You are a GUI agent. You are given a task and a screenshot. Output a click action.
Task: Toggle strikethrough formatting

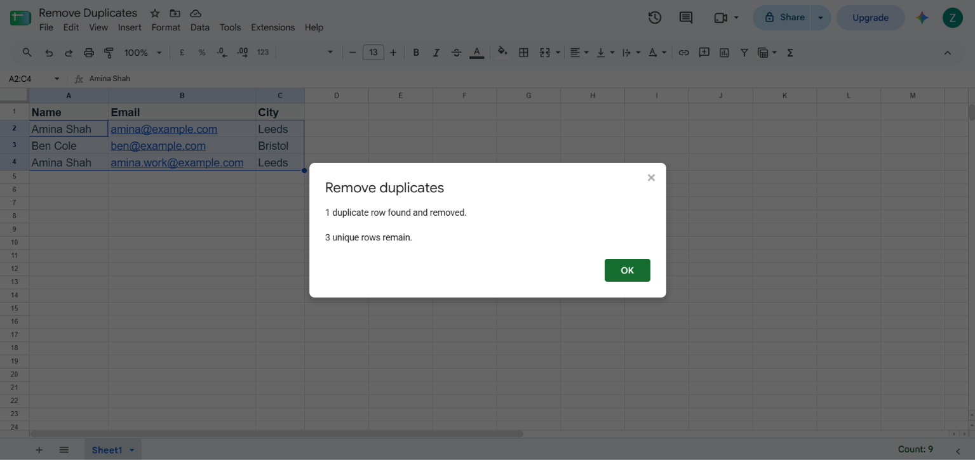456,53
